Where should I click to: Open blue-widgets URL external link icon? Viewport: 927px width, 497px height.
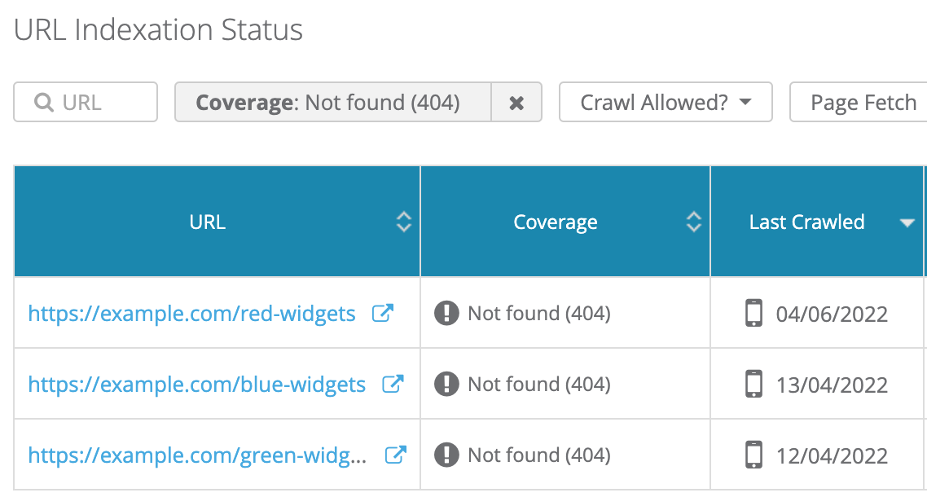[x=393, y=384]
